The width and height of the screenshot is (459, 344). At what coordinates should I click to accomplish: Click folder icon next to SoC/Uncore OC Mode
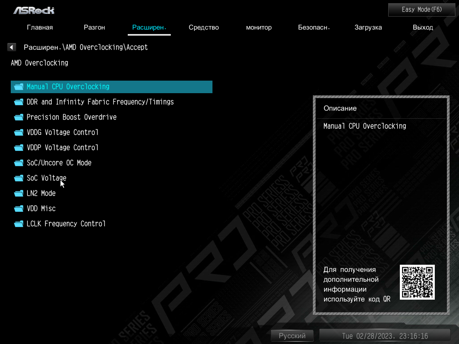19,163
